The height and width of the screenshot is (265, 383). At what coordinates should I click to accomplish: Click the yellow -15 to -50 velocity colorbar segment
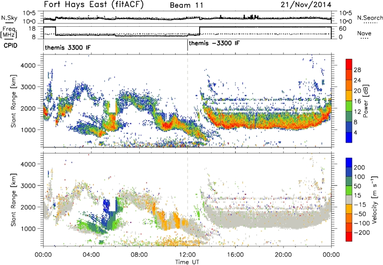(x=349, y=209)
